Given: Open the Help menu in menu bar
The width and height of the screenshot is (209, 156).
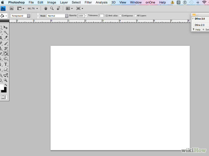Looking at the screenshot, I should pos(163,2).
